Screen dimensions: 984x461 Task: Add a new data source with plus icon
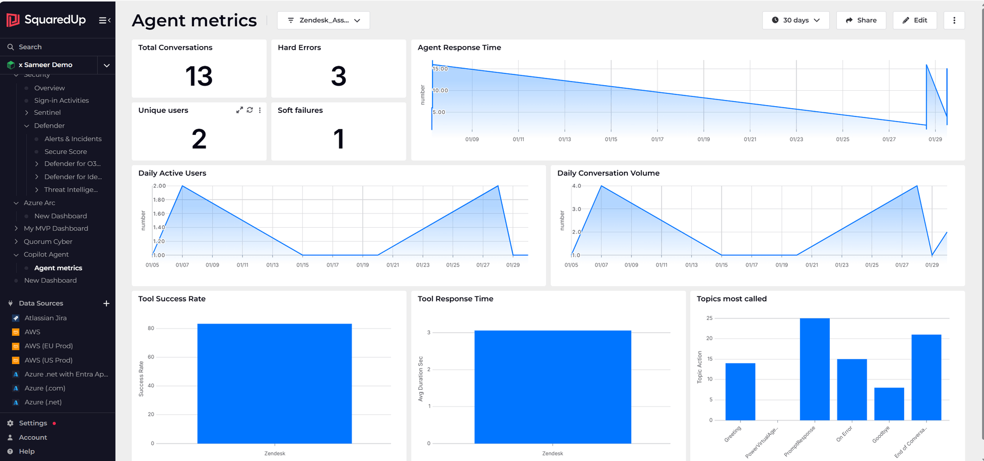(x=106, y=304)
